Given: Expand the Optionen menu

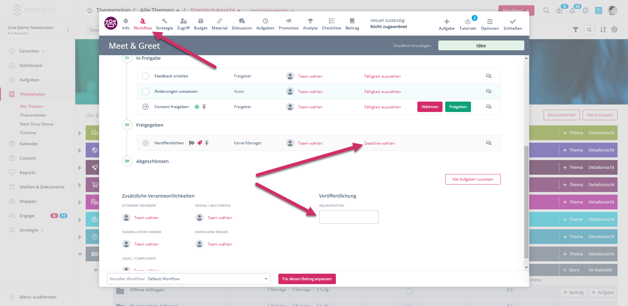Looking at the screenshot, I should (490, 24).
